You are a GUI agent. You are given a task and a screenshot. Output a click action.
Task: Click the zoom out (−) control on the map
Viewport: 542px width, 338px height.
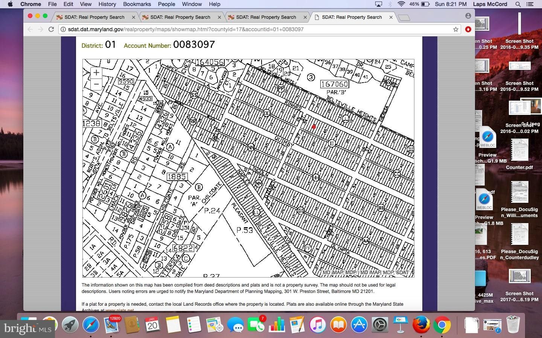click(96, 84)
